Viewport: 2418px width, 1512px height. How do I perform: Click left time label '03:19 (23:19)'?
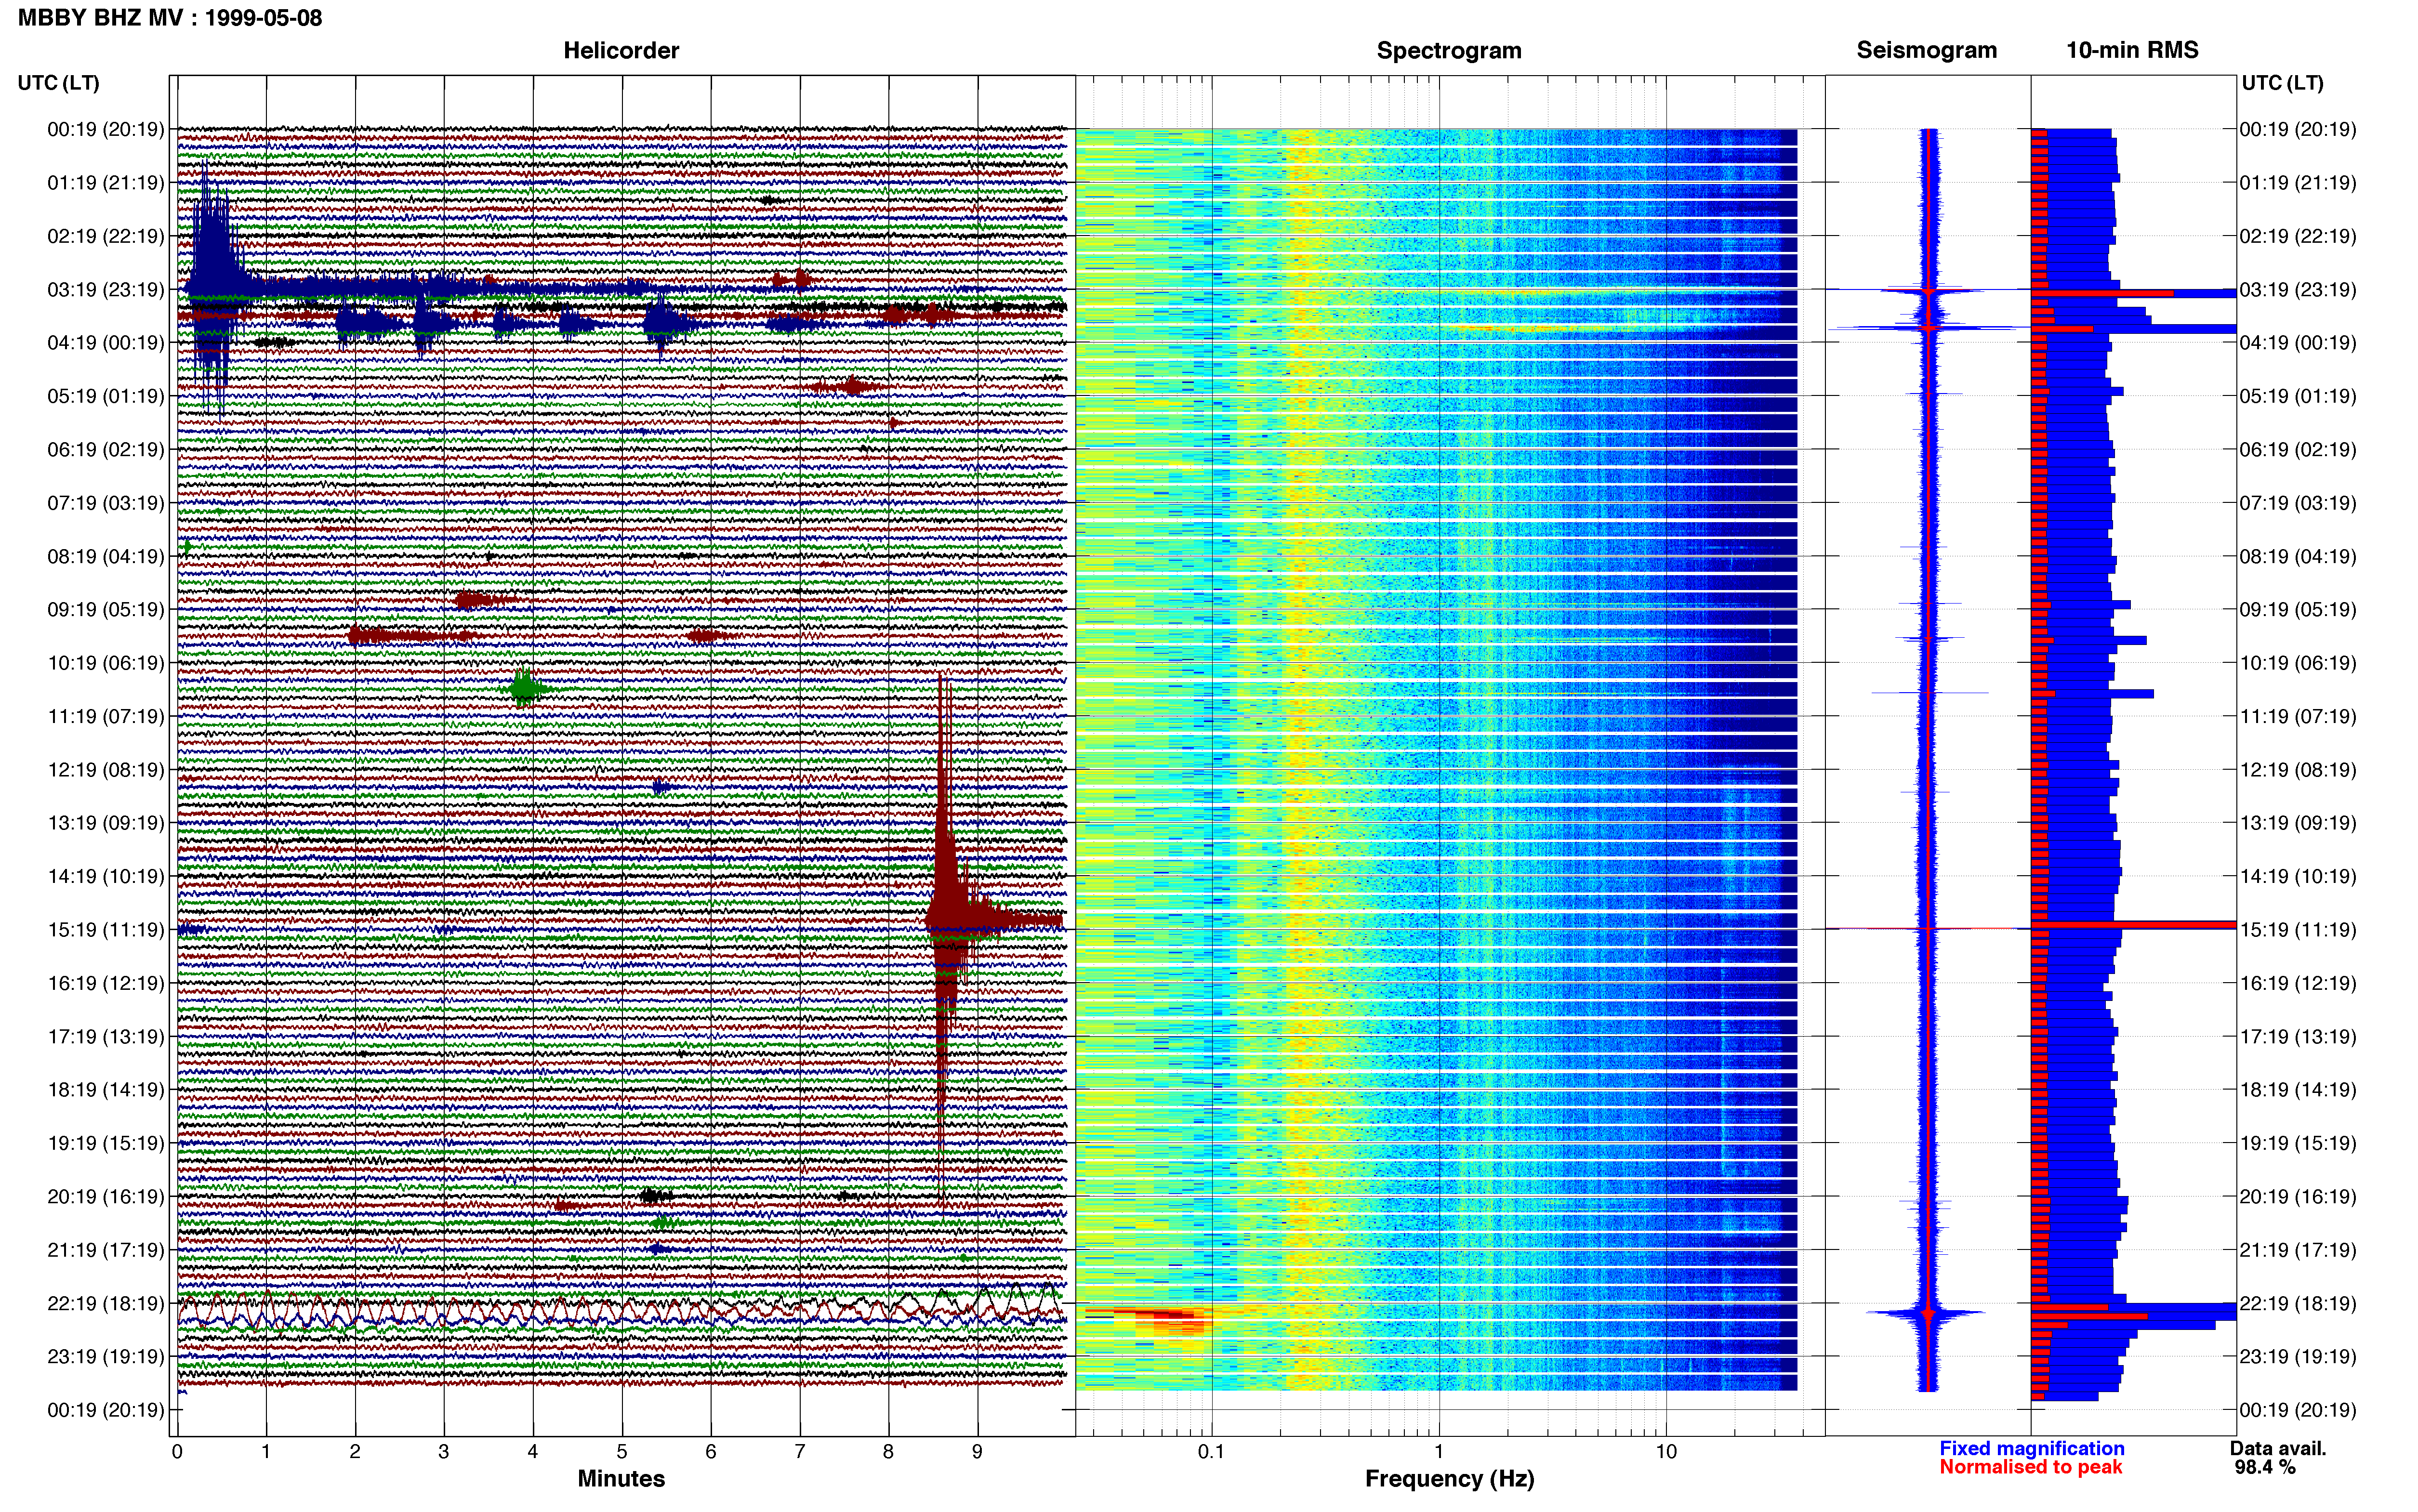click(x=106, y=290)
